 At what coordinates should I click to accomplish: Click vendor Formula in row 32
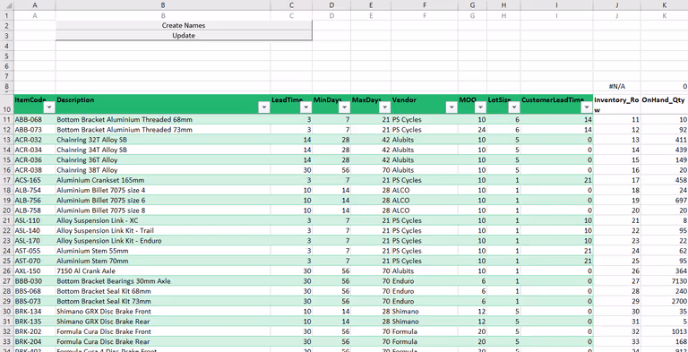(x=425, y=331)
